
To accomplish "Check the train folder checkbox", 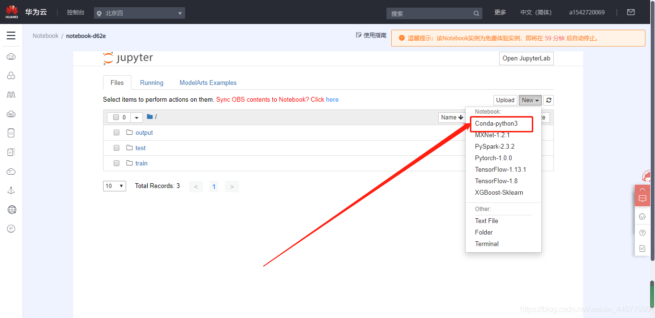I will (x=117, y=163).
